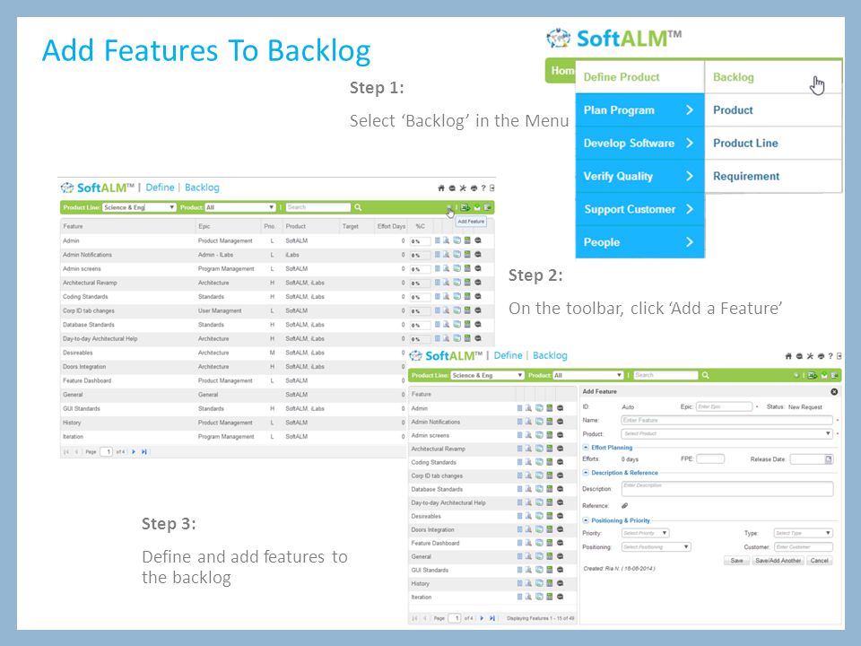Click document magnifier icon in Database Standards row, Step 2 table
This screenshot has width=861, height=646.
pyautogui.click(x=447, y=325)
